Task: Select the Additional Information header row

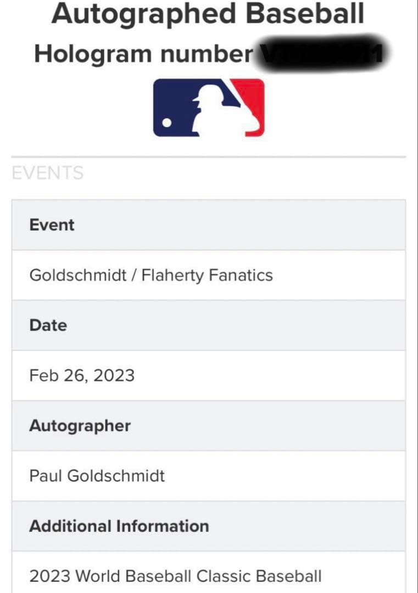Action: point(209,526)
